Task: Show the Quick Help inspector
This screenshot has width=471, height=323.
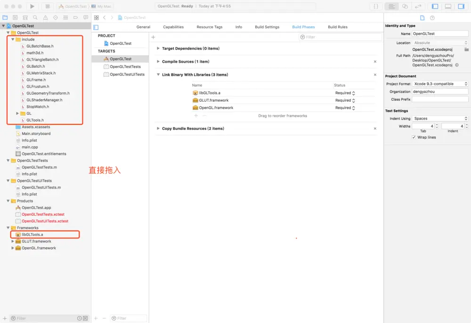Action: (x=432, y=18)
